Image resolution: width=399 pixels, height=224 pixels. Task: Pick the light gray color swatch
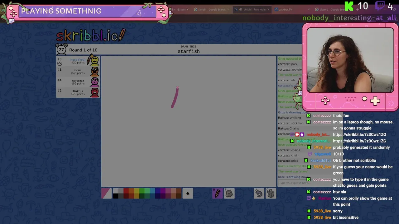pyautogui.click(x=121, y=191)
